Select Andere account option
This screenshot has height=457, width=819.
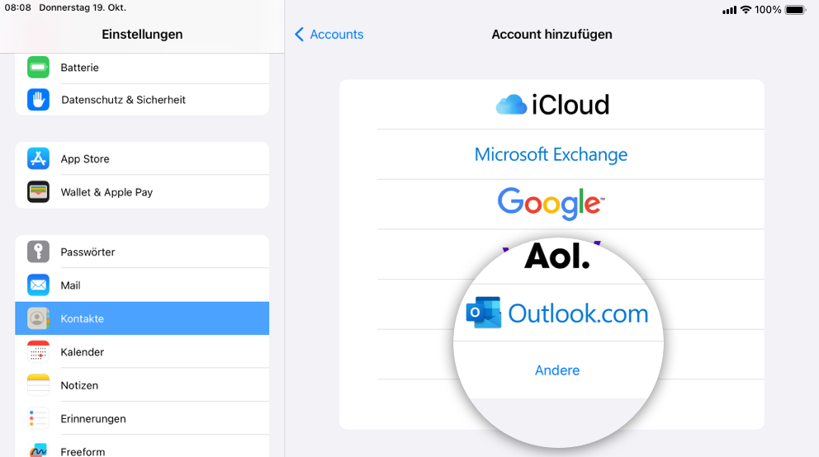tap(557, 370)
